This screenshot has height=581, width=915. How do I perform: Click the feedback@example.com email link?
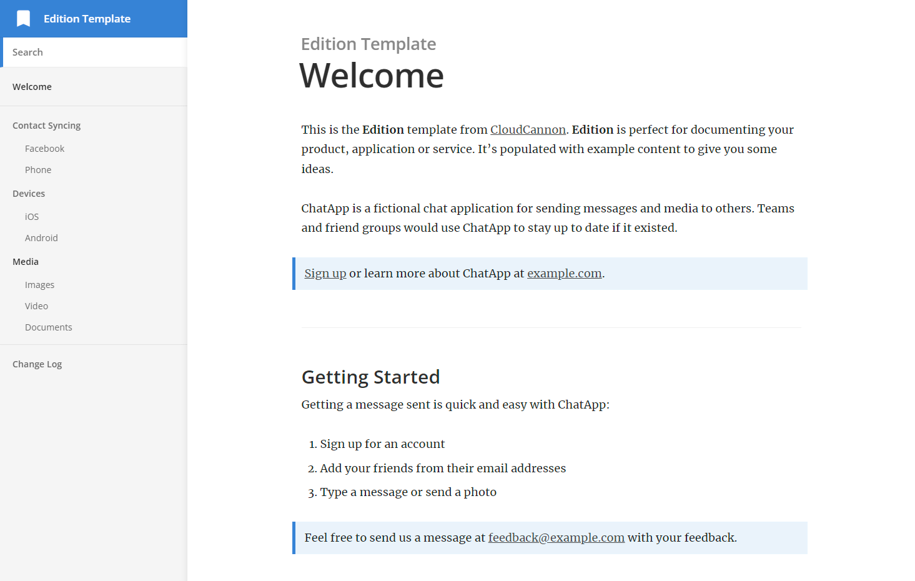point(556,537)
